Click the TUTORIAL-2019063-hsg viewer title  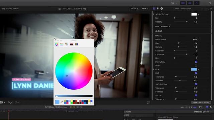[75, 9]
